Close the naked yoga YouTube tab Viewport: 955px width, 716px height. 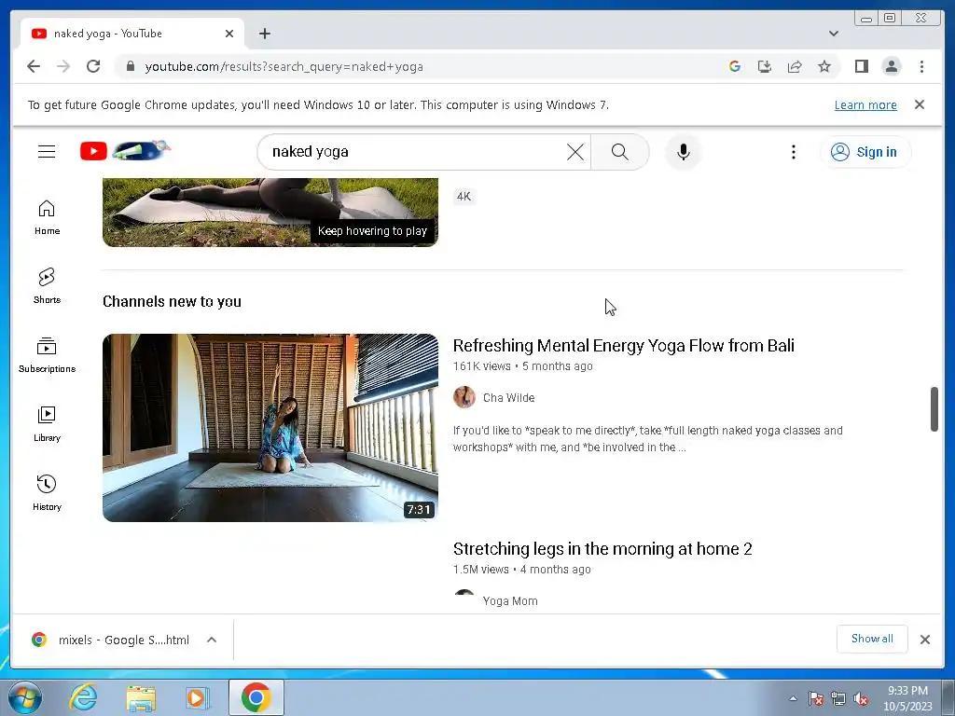pyautogui.click(x=229, y=34)
